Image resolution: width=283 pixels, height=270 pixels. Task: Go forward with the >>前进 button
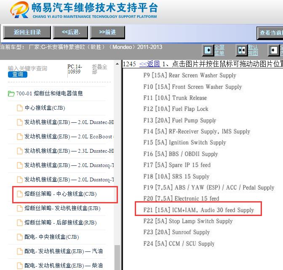107,32
